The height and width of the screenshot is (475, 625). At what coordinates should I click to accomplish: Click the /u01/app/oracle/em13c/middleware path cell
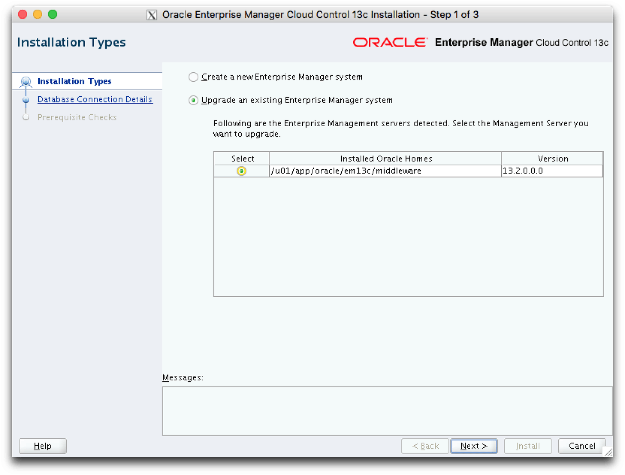click(346, 171)
